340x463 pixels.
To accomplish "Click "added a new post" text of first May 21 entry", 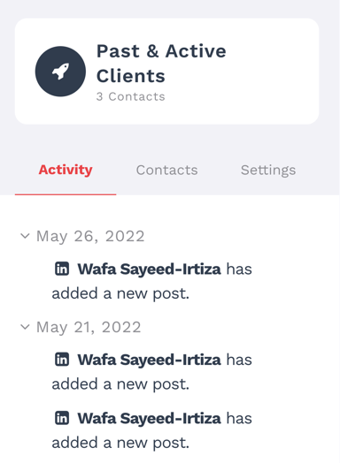I will [120, 384].
